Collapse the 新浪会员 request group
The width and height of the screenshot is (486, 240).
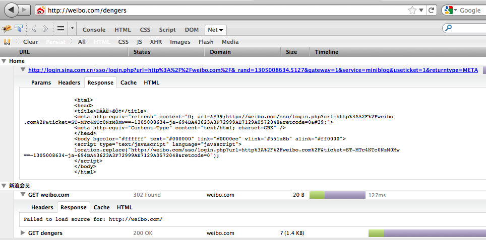4,186
